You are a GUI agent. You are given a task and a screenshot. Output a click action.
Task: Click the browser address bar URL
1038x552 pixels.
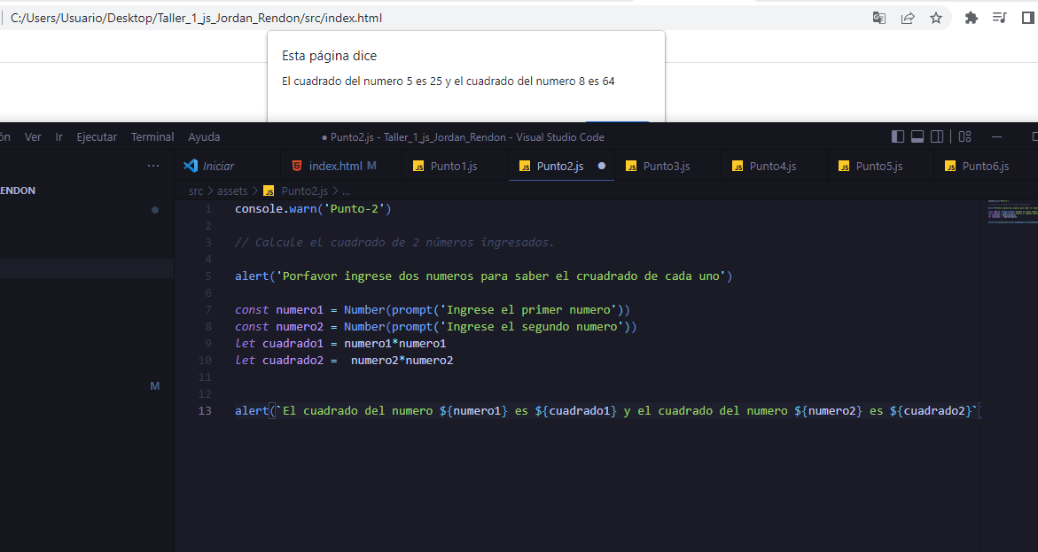click(196, 18)
